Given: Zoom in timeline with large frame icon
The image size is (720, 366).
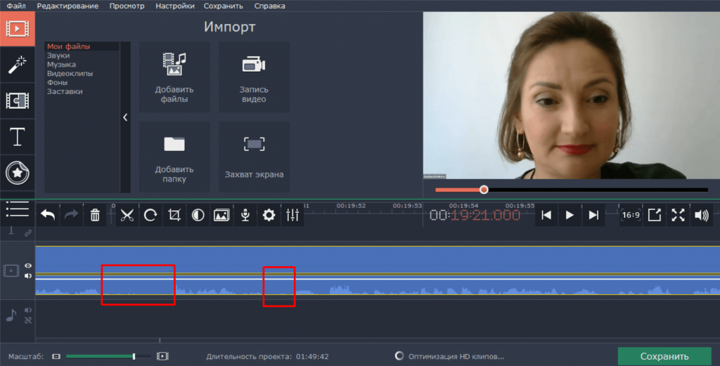Looking at the screenshot, I should 162,356.
